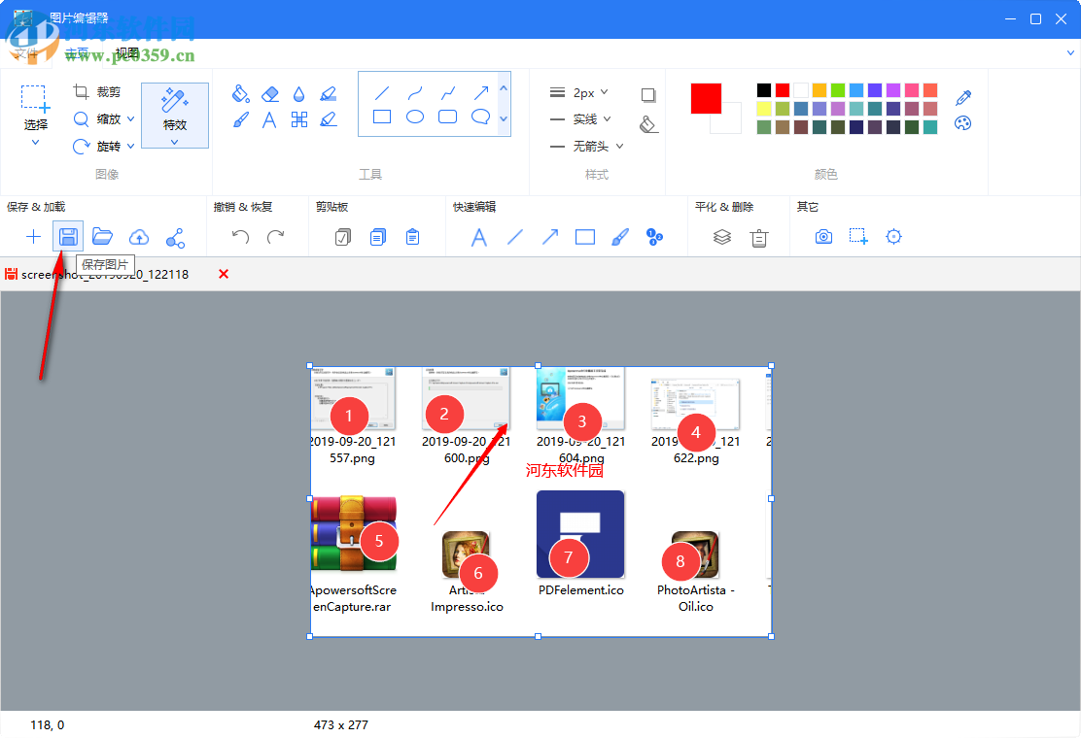This screenshot has width=1081, height=738.
Task: Open the 实线 line style dropdown
Action: pyautogui.click(x=583, y=118)
